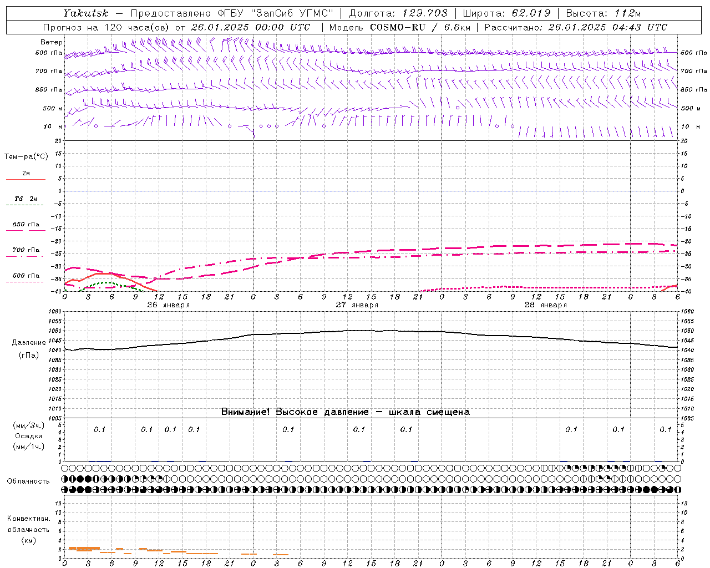This screenshot has width=710, height=568.
Task: Click the '(мм/3ч.)' precipitation unit label
Action: tap(29, 425)
